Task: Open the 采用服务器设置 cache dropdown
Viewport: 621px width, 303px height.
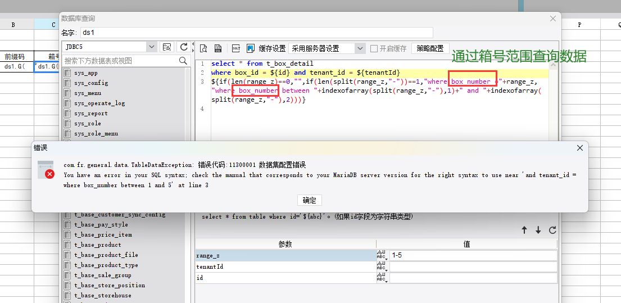Action: tap(360, 48)
